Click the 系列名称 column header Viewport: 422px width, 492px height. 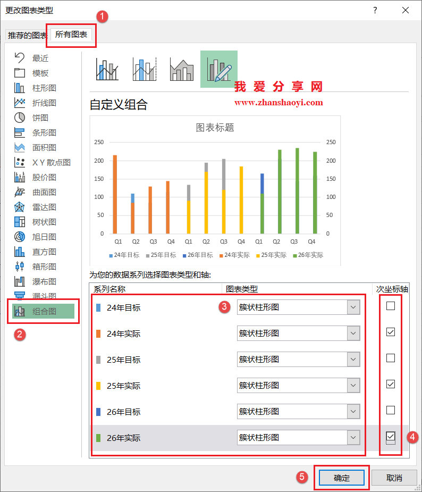pos(109,289)
